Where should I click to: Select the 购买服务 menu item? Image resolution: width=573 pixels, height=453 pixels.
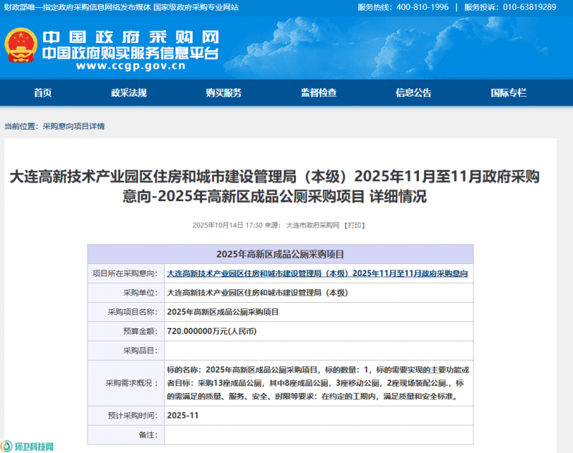tap(223, 93)
